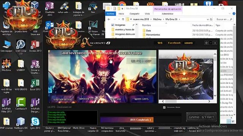Open the Archivo tab in Explorer
Screen dimensions: 243x136
click(x=110, y=14)
